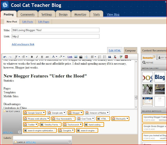
Task: Click the Refine search icon
Action: [x=144, y=62]
